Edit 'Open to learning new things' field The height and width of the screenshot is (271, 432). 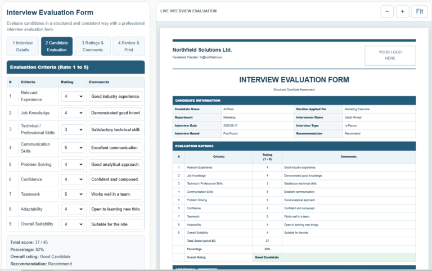(115, 209)
